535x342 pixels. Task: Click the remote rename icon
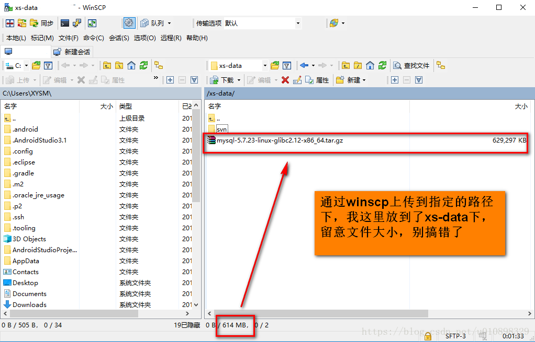297,80
